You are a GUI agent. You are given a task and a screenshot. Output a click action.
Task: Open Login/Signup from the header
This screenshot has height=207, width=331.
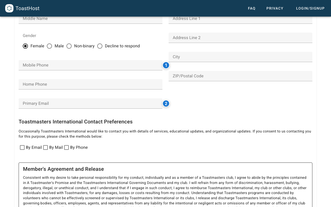310,8
